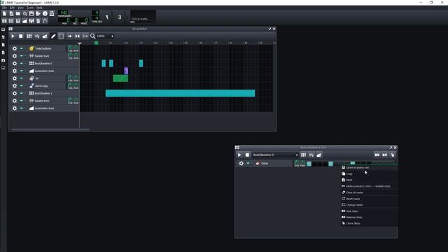Mute the TripleOscillator track
Image resolution: width=448 pixels, height=252 pixels.
coord(21,48)
